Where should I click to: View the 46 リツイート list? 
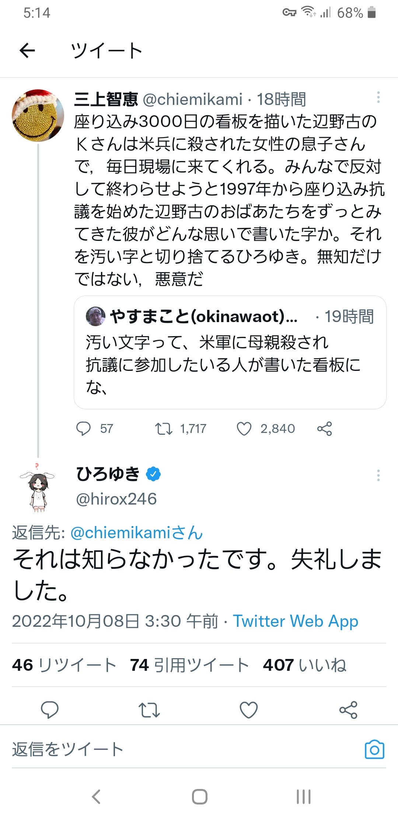(64, 665)
